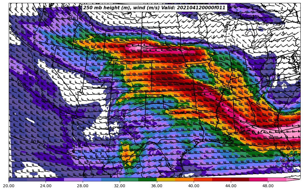Click the 28.00 colorbar tick label

coord(83,185)
